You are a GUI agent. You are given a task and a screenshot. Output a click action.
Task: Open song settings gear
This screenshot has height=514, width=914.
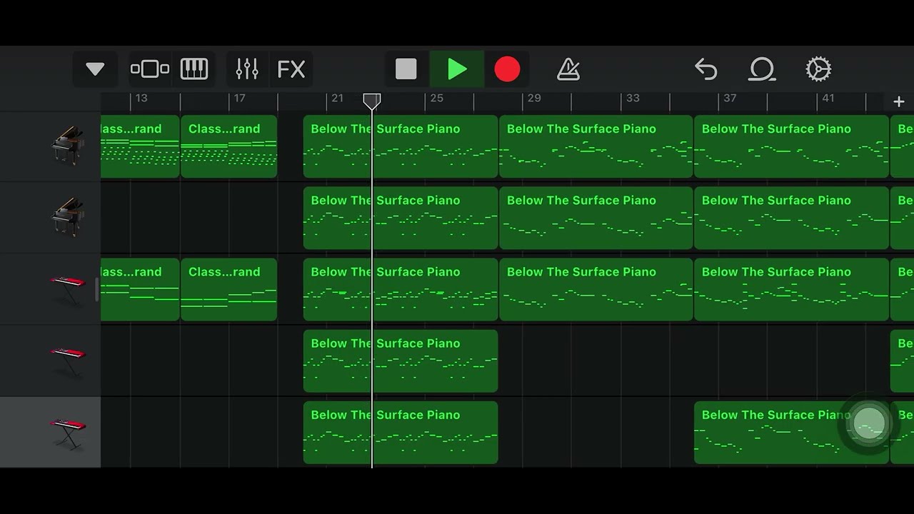(818, 69)
